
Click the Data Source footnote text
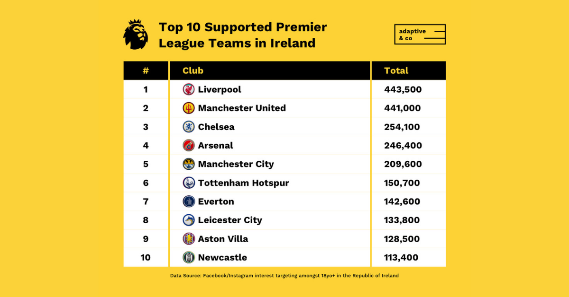coord(284,275)
